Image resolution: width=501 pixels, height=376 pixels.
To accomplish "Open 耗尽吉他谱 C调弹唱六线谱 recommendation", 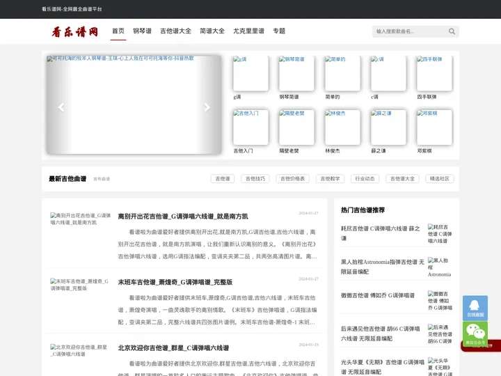I will tap(380, 233).
